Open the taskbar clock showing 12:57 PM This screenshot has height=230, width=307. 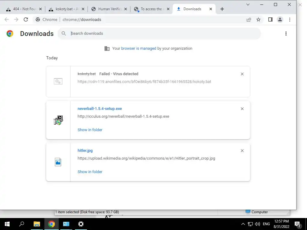pos(282,224)
